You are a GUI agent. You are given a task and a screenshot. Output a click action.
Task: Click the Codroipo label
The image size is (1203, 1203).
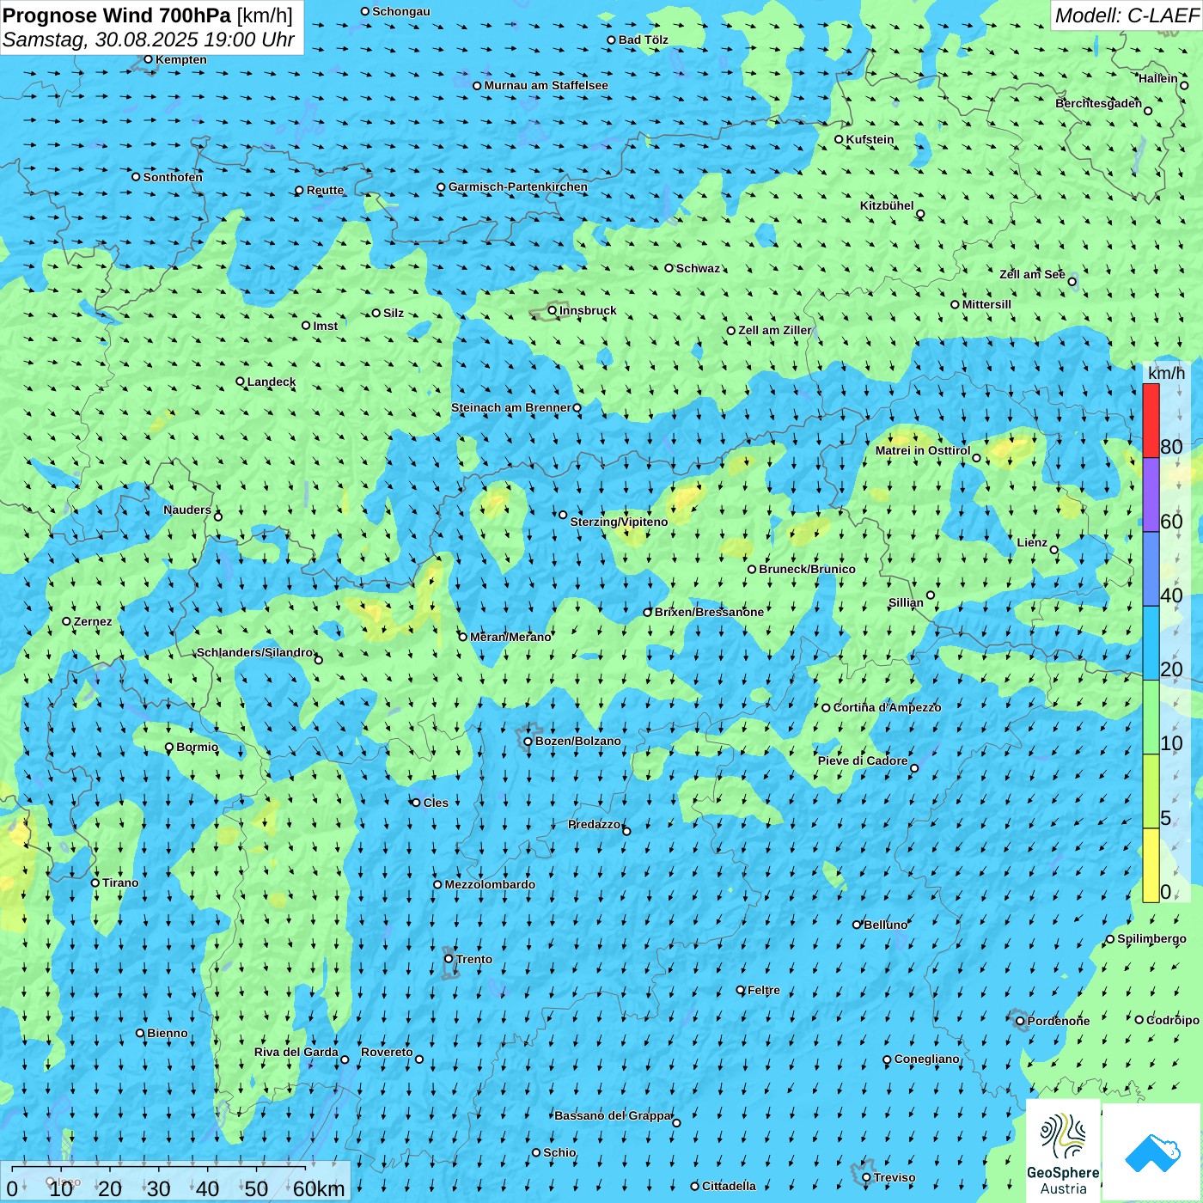click(1173, 1020)
